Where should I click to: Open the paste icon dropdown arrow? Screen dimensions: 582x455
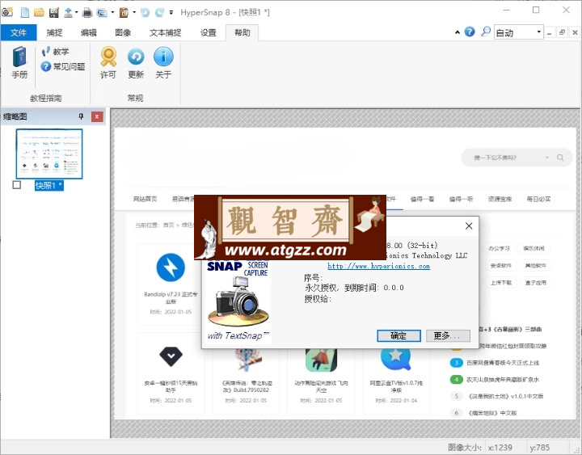click(134, 12)
